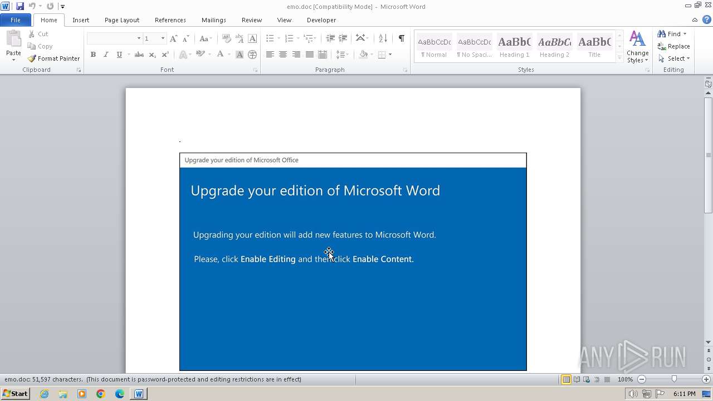Click the Grow Font icon
Screen dimensions: 713x401
point(174,38)
